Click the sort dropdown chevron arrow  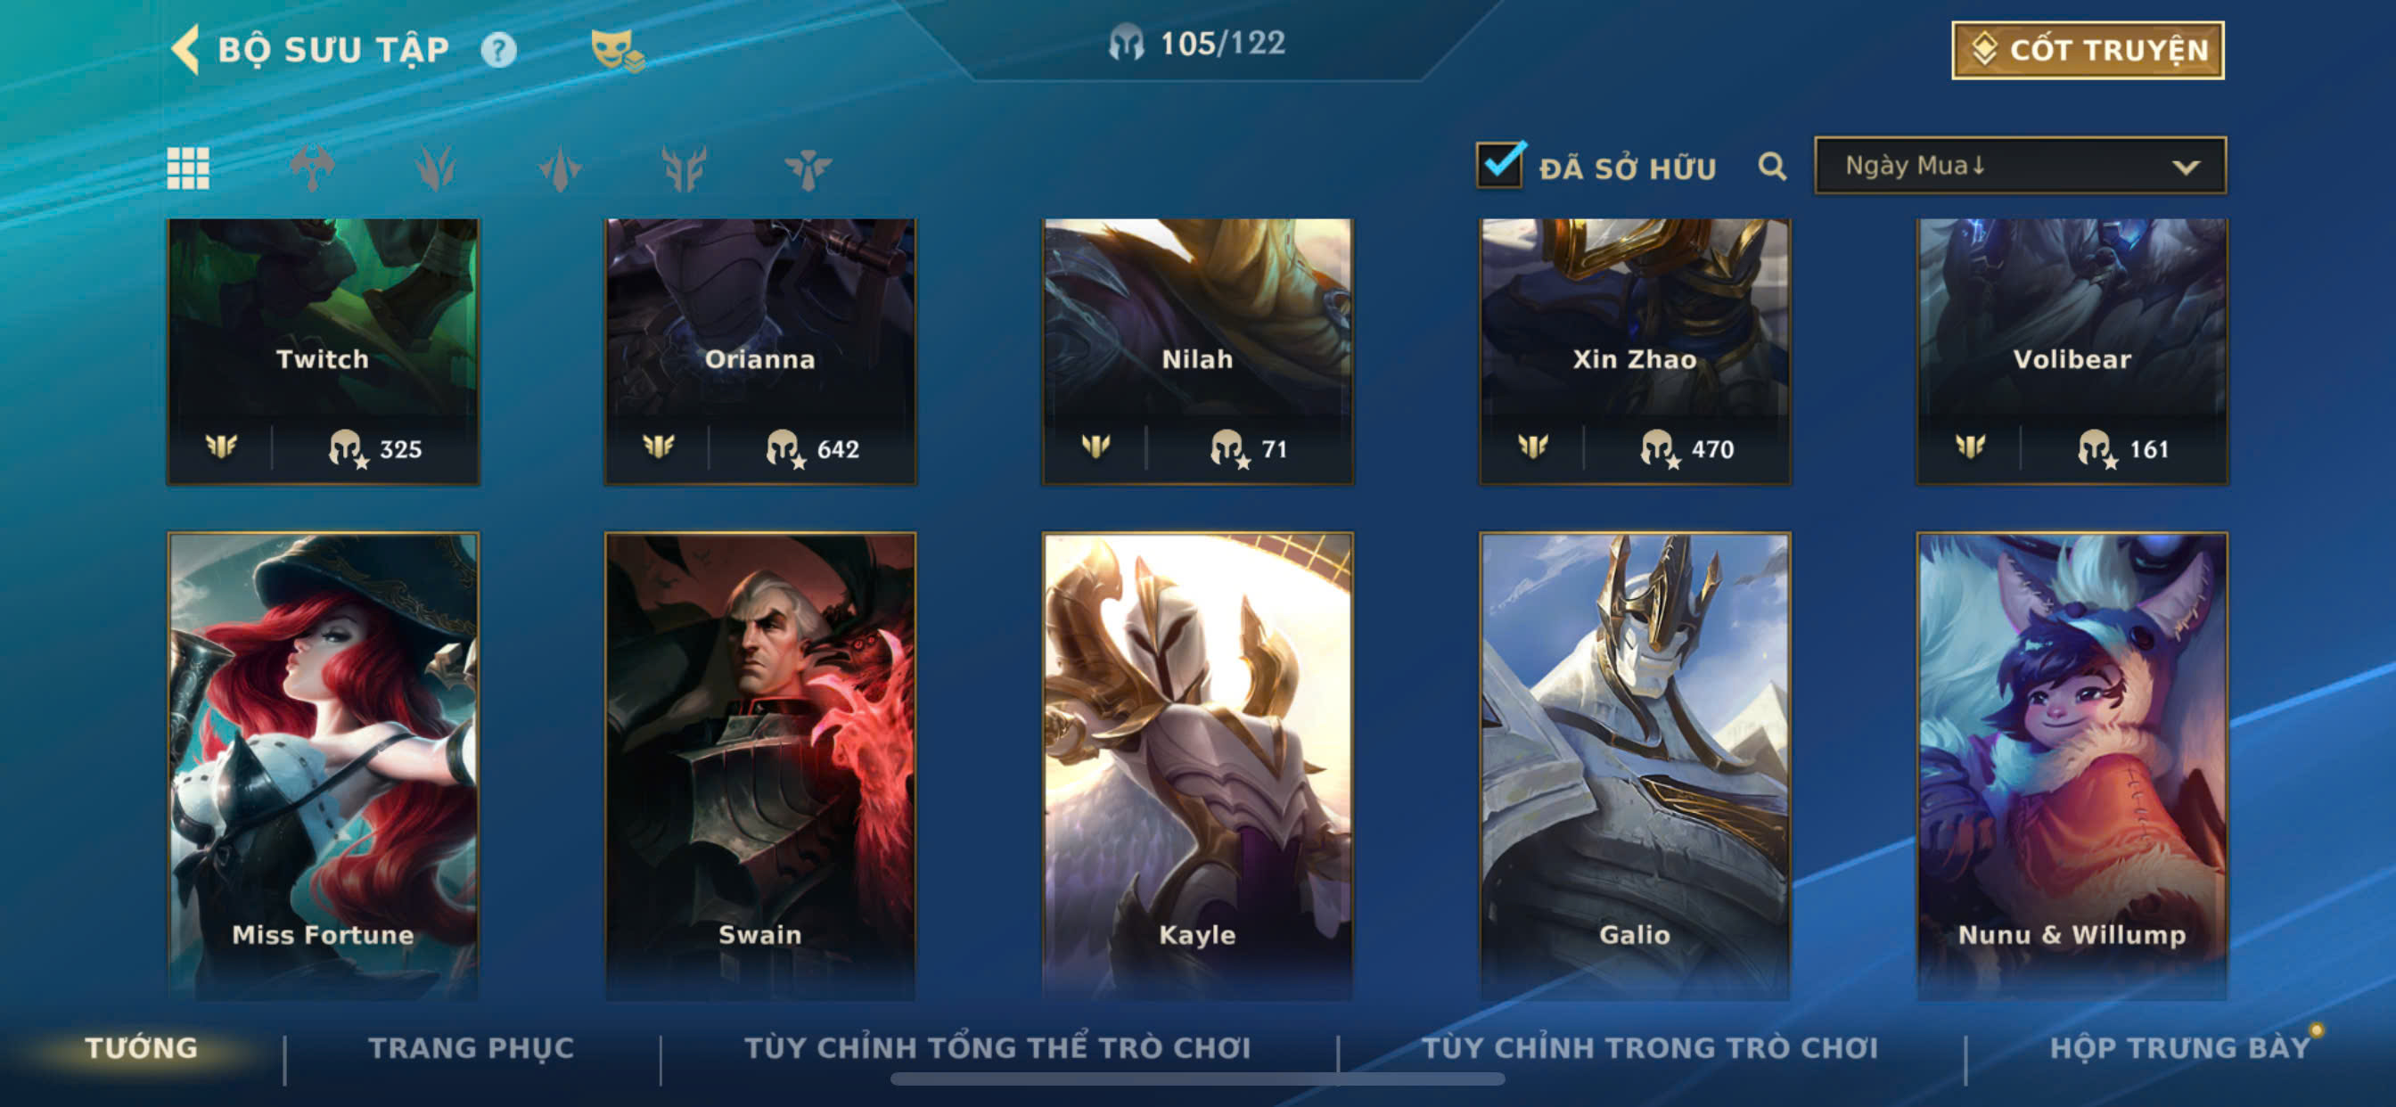click(x=2186, y=168)
